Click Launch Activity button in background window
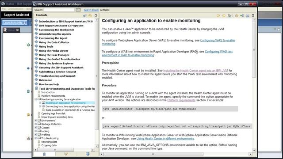 pyautogui.click(x=15, y=23)
